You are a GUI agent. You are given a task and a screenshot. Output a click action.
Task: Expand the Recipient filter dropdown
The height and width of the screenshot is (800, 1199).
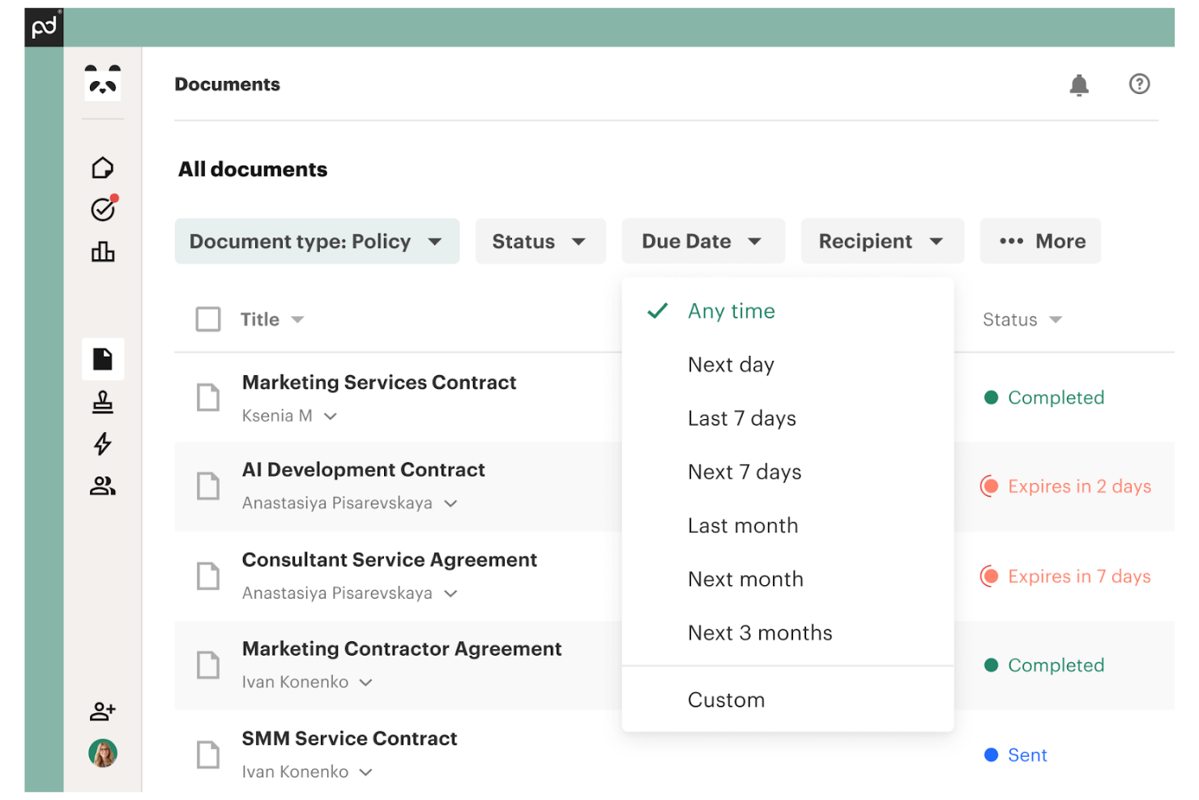pos(881,241)
